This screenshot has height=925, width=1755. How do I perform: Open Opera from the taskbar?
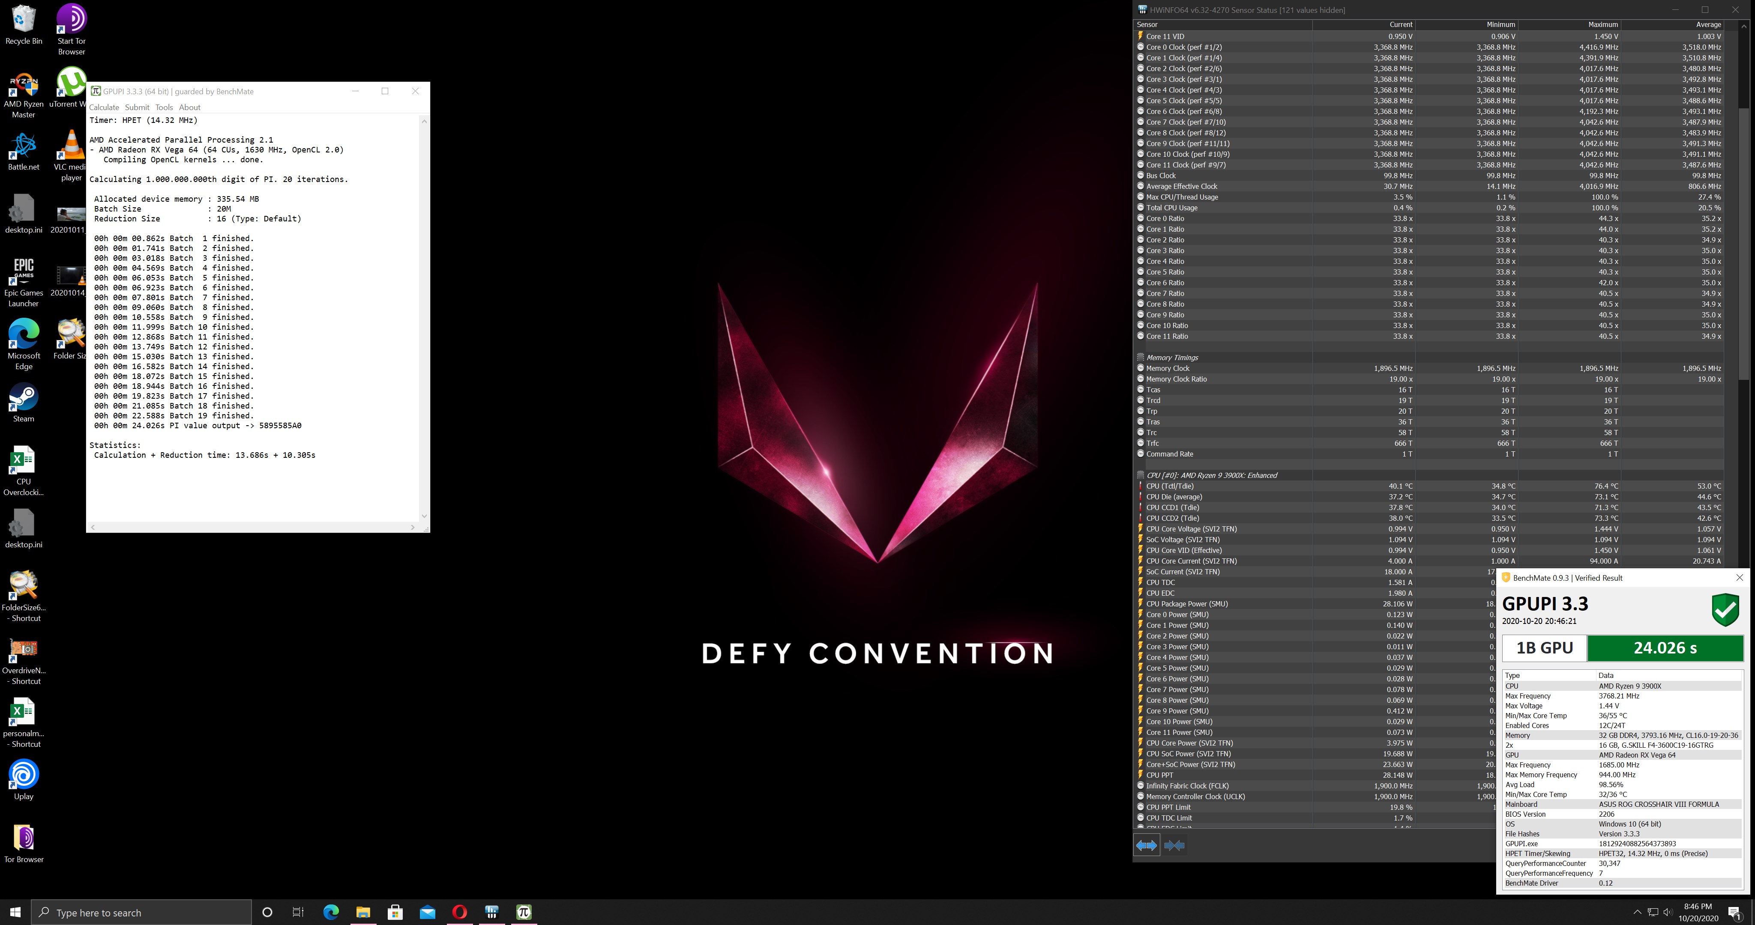pyautogui.click(x=460, y=912)
